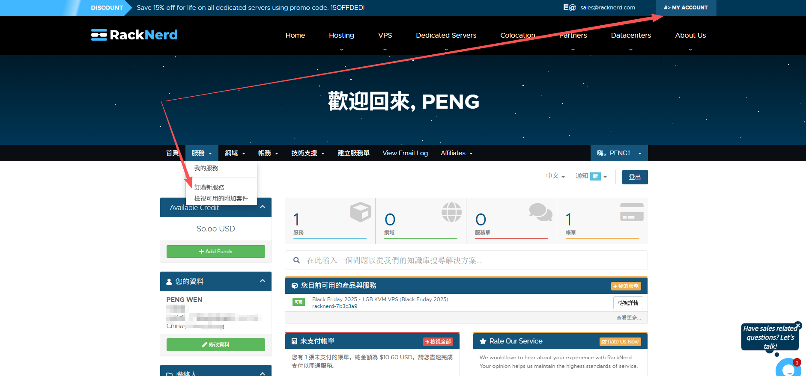Viewport: 806px width, 376px height.
Task: Click the 登出 logout button
Action: 635,177
